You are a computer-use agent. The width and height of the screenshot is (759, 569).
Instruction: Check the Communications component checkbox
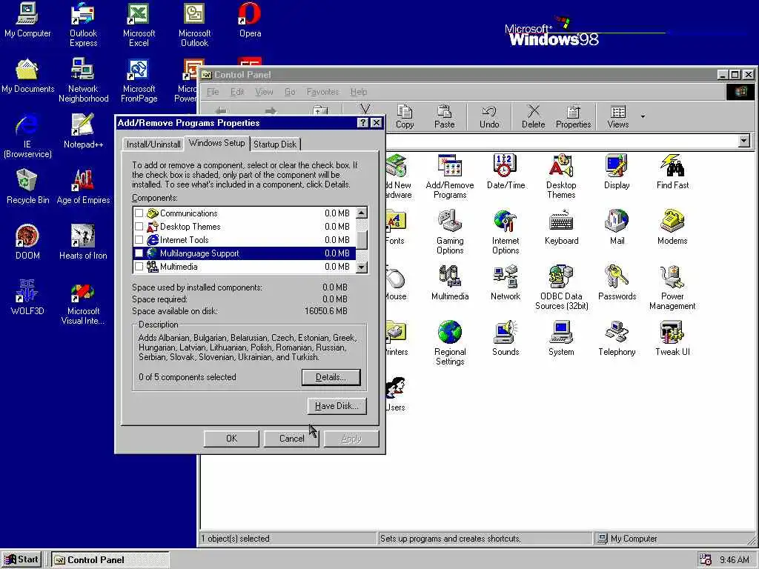coord(139,213)
